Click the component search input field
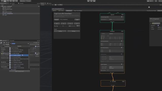This screenshot has height=91, width=162. [20, 44]
